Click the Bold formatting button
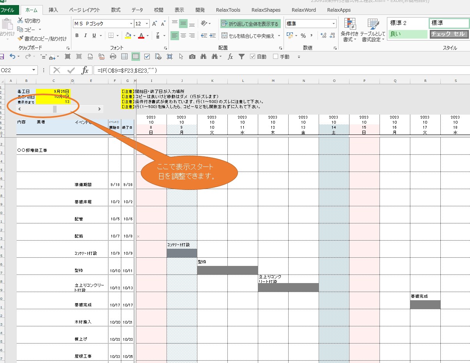 point(77,35)
